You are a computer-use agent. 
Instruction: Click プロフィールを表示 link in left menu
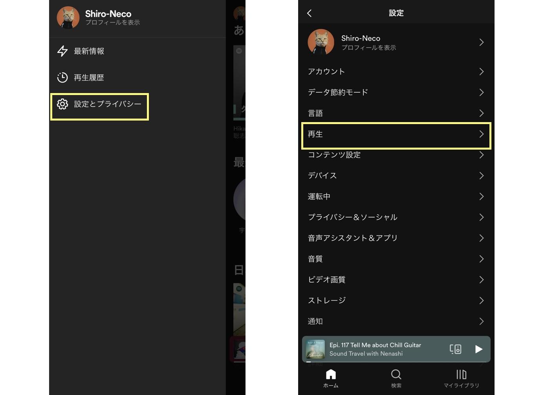(x=113, y=23)
